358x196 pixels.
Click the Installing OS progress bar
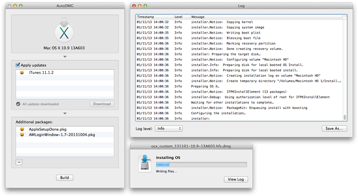coord(201,164)
